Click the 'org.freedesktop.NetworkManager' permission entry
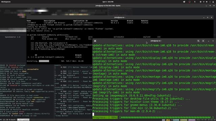The image size is (216, 121). tap(48, 49)
